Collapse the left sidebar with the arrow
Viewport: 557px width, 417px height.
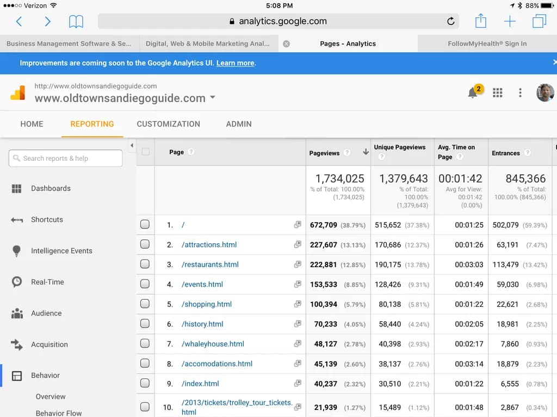(x=132, y=146)
